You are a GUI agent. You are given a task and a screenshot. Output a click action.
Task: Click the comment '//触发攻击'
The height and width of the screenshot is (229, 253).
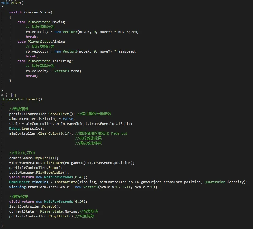click(x=19, y=197)
